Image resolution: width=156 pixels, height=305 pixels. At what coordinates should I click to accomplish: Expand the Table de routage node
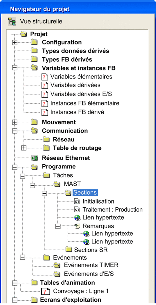click(23, 148)
